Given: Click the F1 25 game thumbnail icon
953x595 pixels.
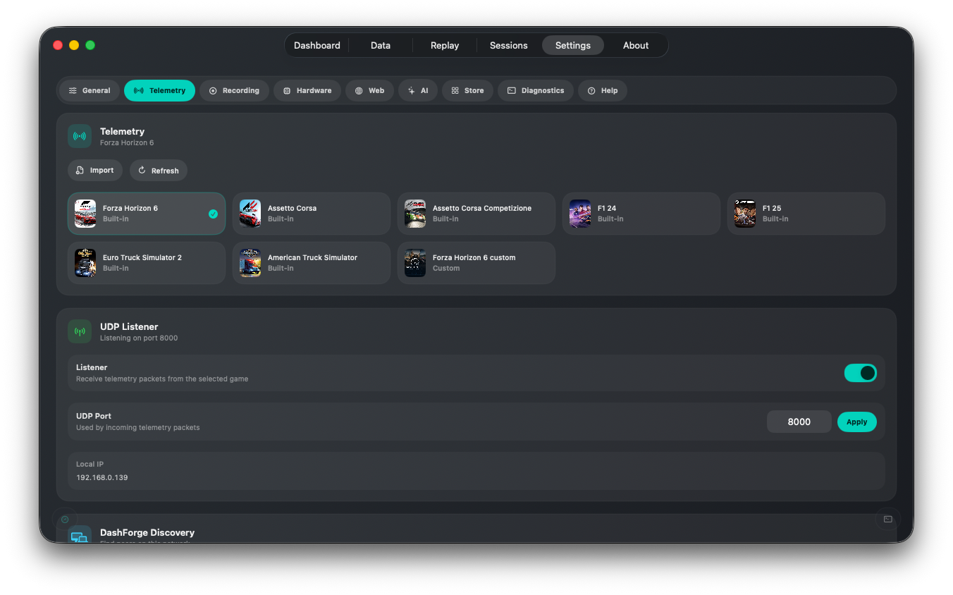Looking at the screenshot, I should click(745, 214).
